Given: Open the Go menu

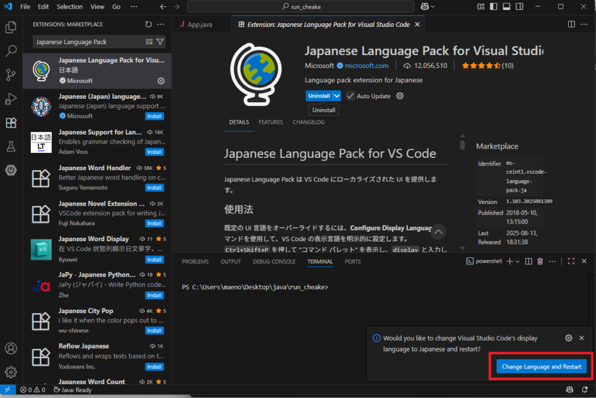Looking at the screenshot, I should tap(116, 6).
